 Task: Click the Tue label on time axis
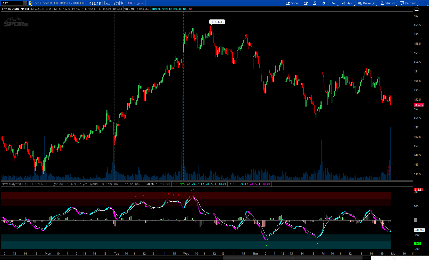[117, 254]
